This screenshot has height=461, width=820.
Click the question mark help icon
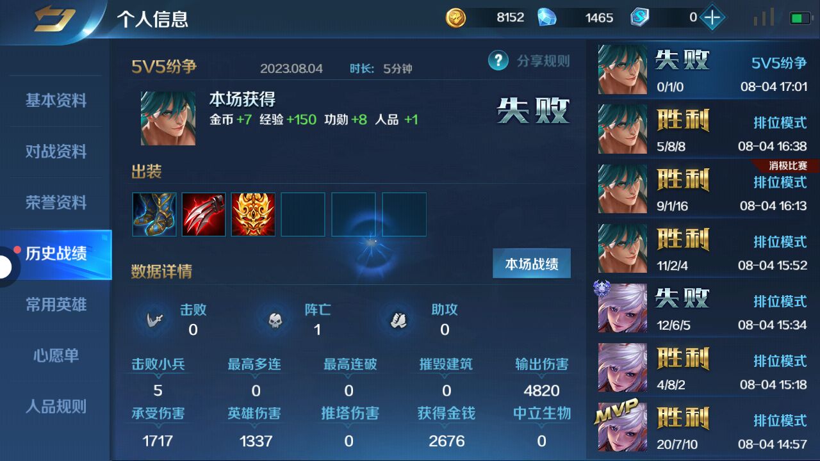point(498,61)
